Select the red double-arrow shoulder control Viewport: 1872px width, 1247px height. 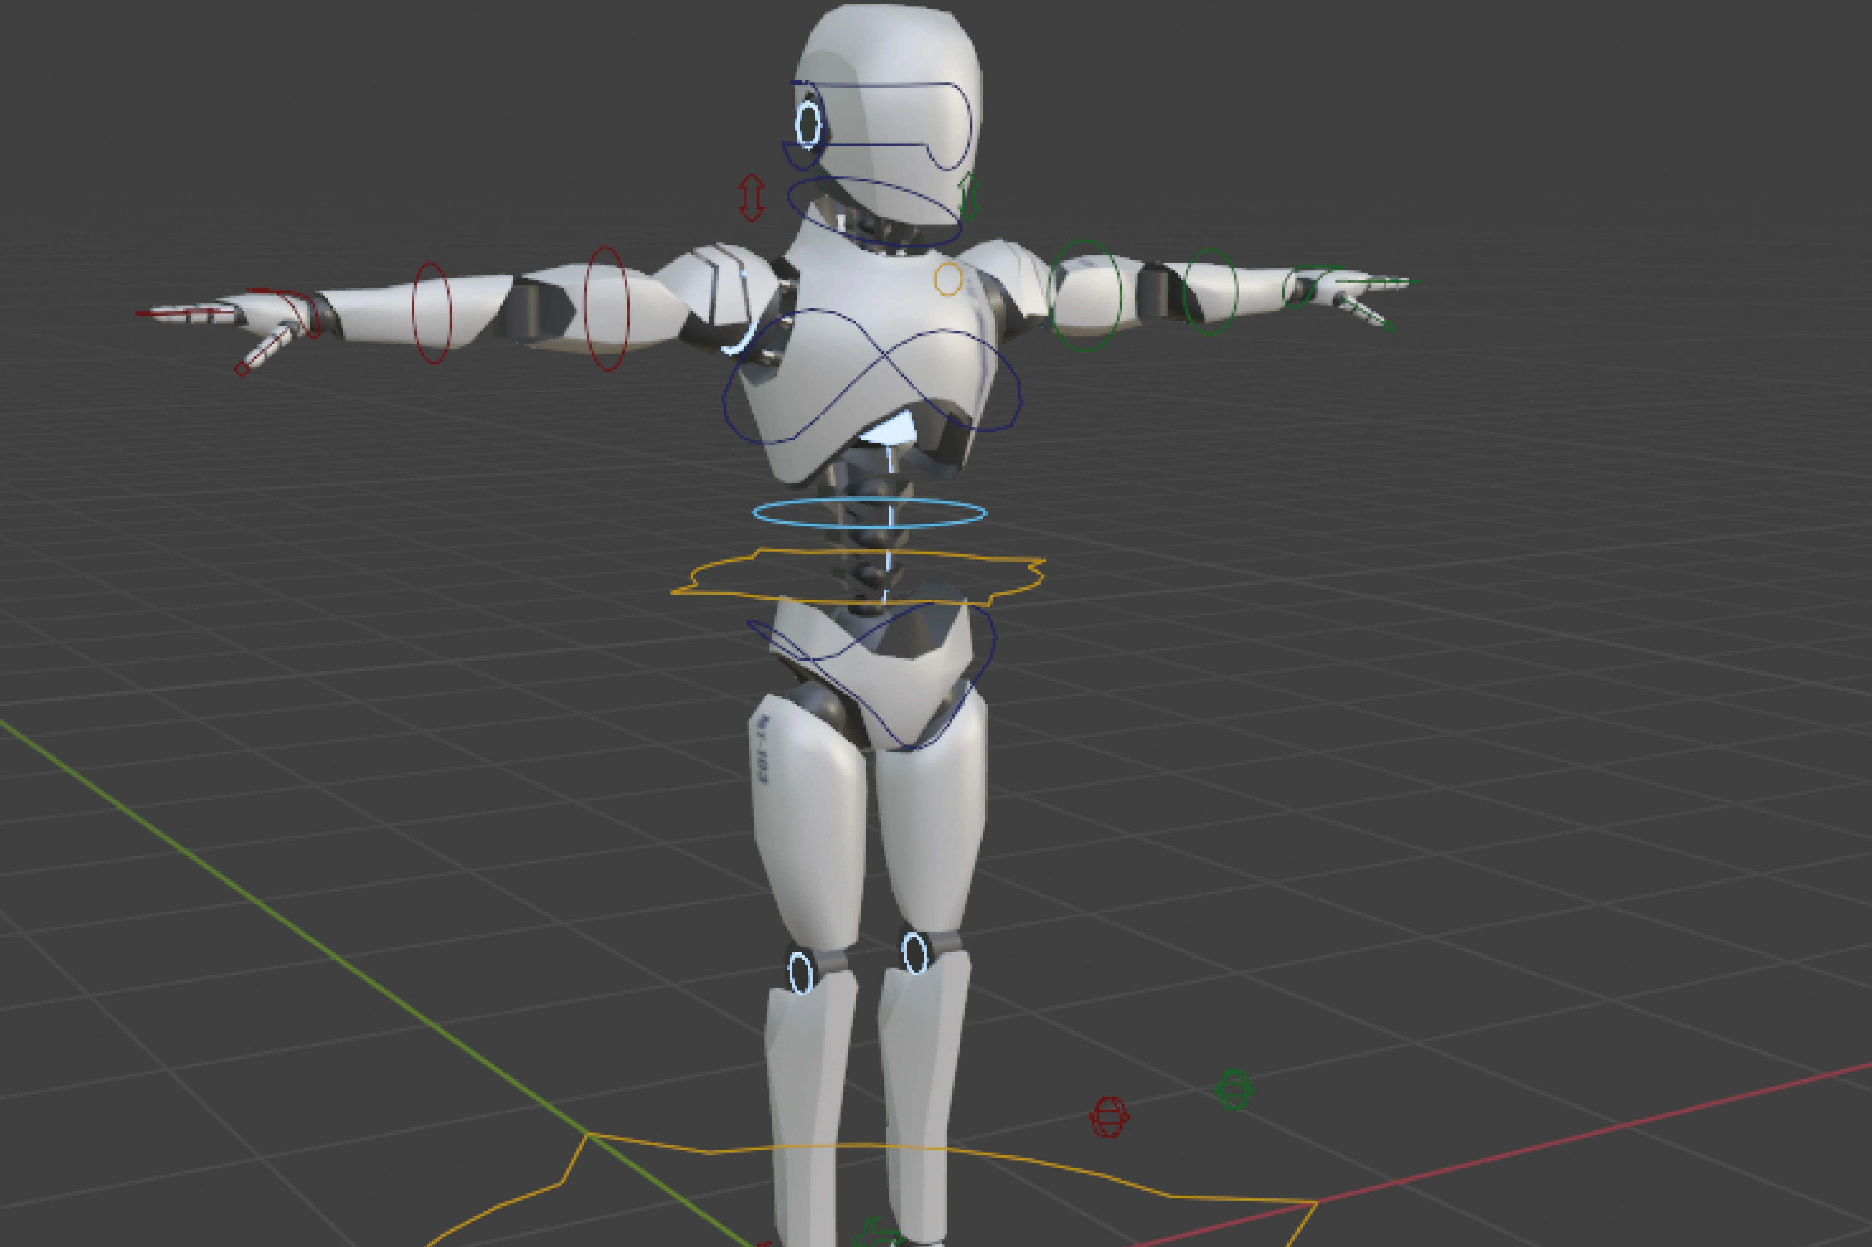coord(751,198)
